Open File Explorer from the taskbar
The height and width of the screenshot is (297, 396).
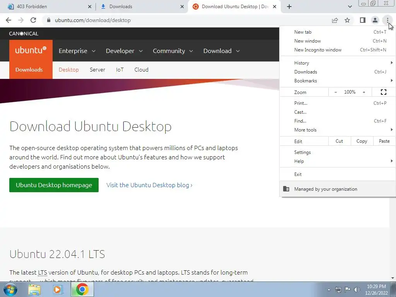[x=34, y=289]
